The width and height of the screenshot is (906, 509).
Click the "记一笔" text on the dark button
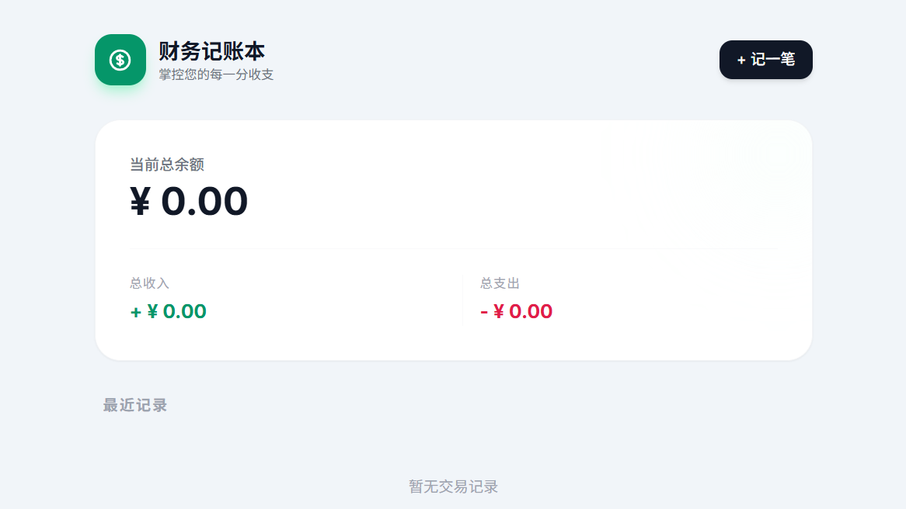[773, 60]
